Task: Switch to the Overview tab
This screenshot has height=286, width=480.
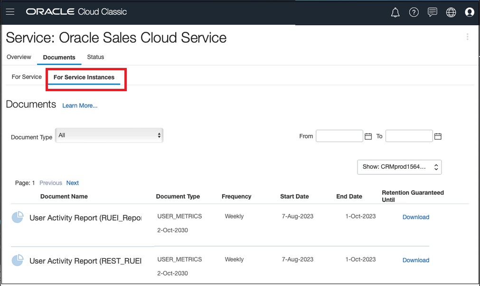Action: click(19, 57)
